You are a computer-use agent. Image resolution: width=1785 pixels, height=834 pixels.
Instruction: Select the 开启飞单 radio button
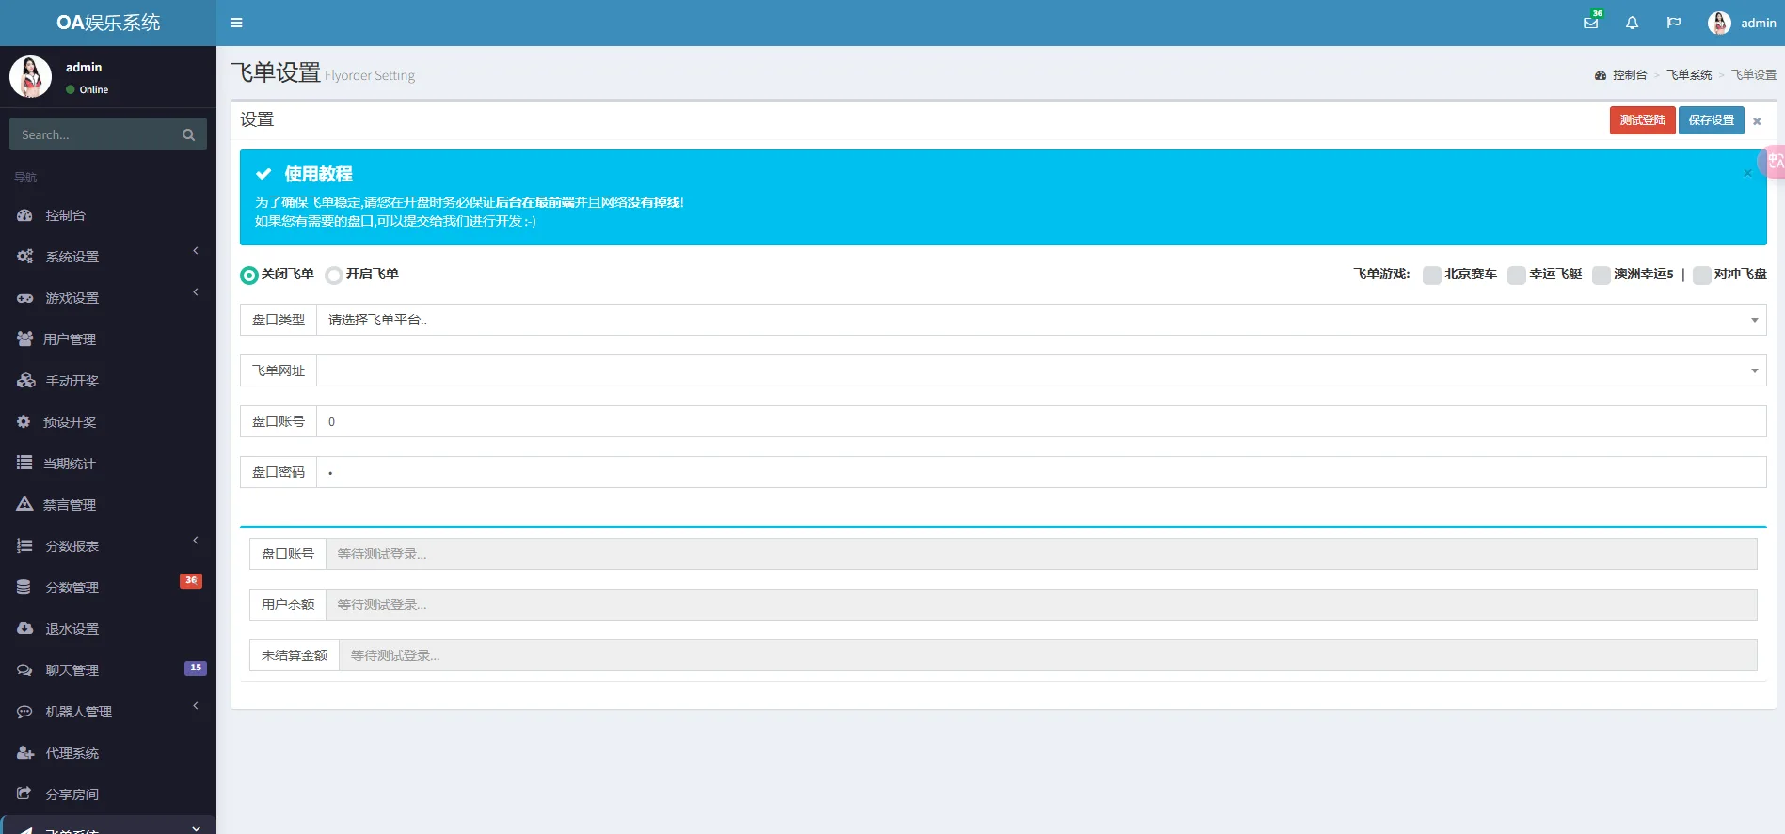tap(333, 275)
